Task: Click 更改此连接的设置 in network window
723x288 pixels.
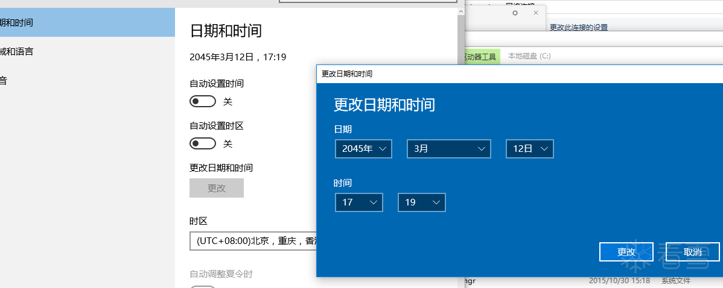Action: 579,28
